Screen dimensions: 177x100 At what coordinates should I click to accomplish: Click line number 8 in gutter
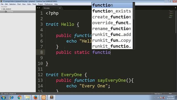41,52
